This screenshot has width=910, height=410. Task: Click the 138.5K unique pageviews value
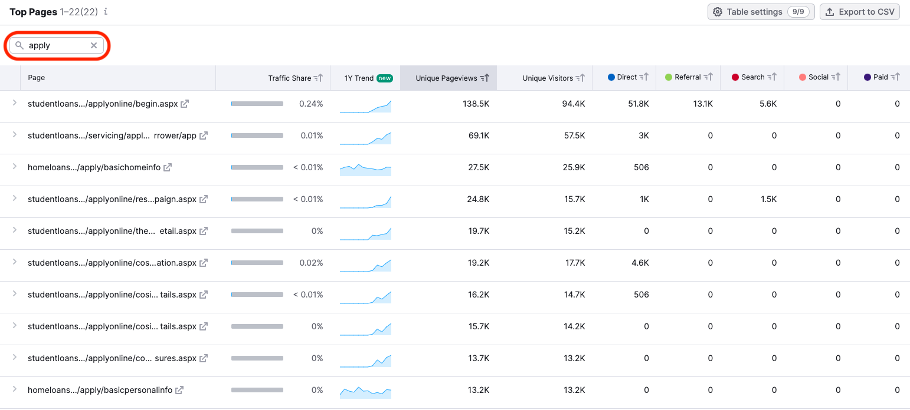click(476, 104)
